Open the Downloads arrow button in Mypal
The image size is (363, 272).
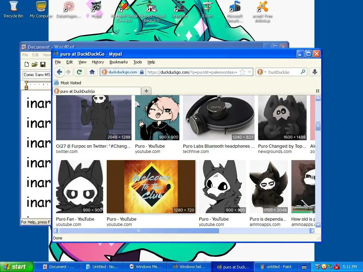click(315, 72)
